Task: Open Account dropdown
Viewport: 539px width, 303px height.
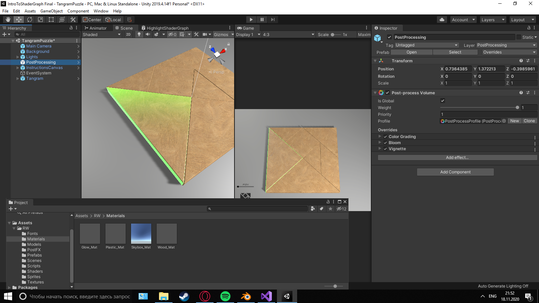Action: tap(463, 20)
